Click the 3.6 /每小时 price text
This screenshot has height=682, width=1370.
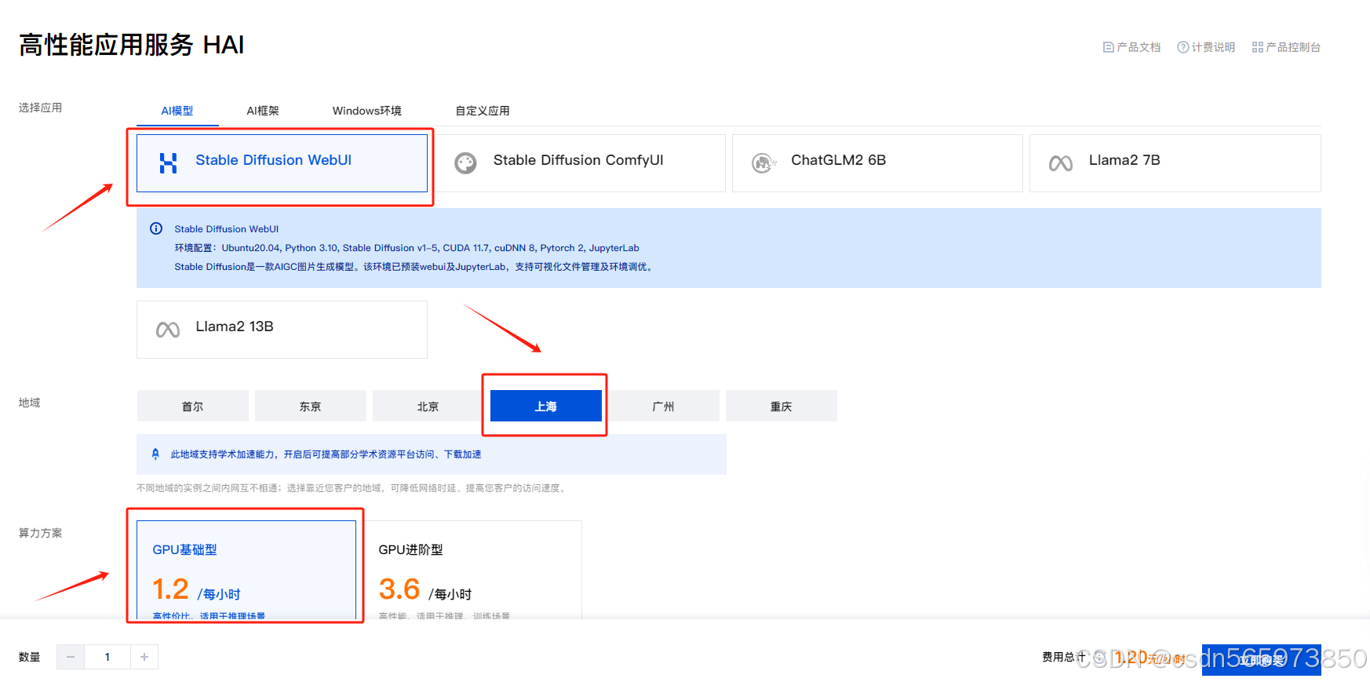pyautogui.click(x=425, y=589)
